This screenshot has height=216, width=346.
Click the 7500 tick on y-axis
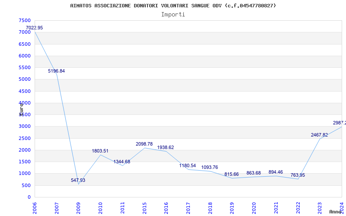[25, 21]
